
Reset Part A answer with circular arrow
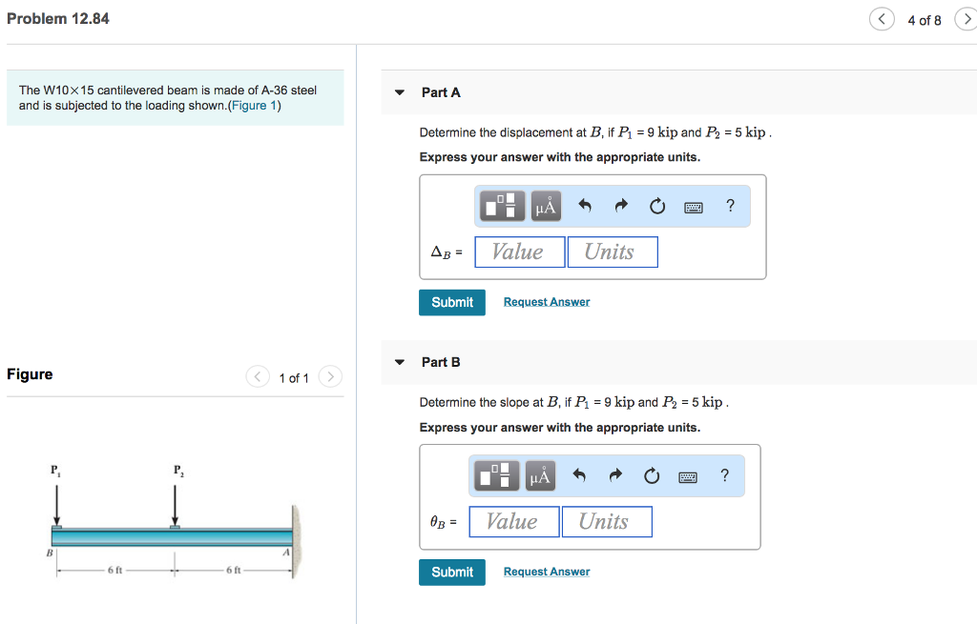[x=657, y=206]
